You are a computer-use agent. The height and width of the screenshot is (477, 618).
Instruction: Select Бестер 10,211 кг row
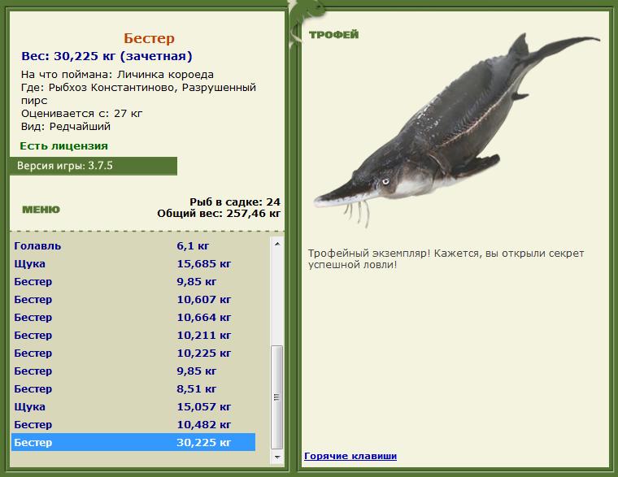click(133, 335)
